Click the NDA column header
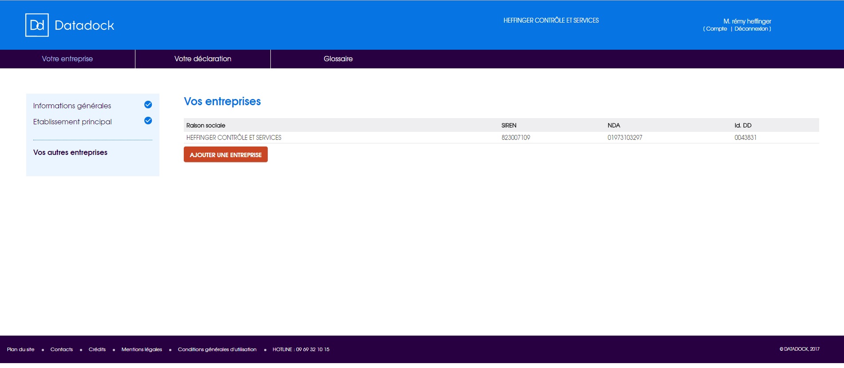 [614, 126]
